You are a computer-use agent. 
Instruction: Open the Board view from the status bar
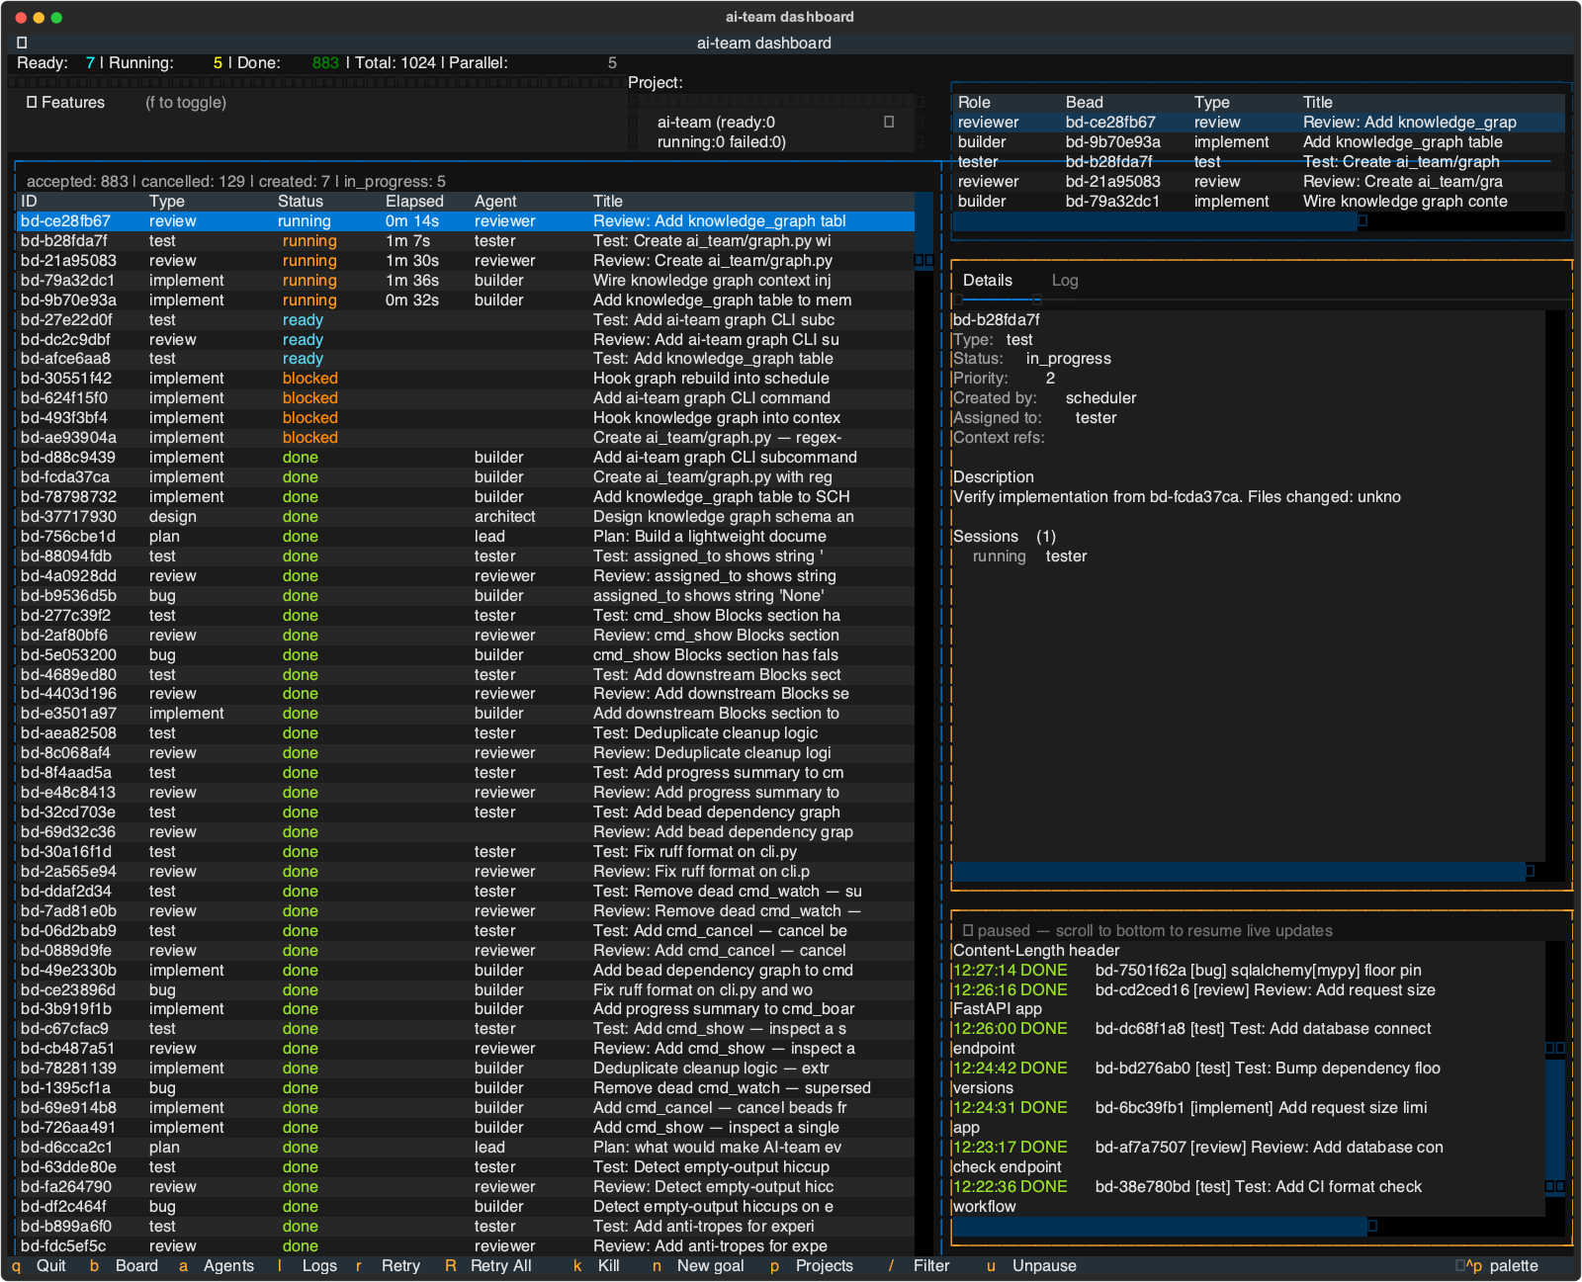point(137,1265)
